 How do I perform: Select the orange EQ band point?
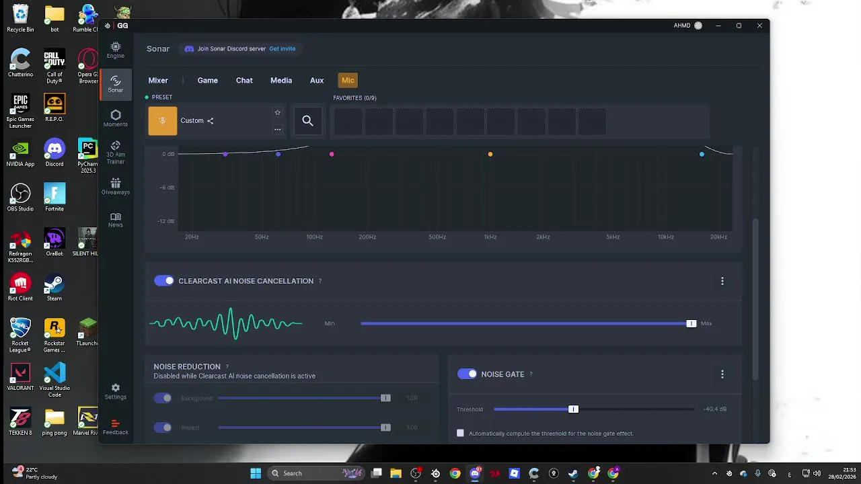pos(490,155)
